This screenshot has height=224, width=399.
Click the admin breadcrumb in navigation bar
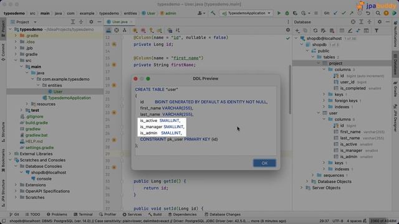click(x=168, y=13)
